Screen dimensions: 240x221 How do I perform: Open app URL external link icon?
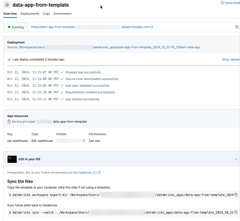coord(152,27)
